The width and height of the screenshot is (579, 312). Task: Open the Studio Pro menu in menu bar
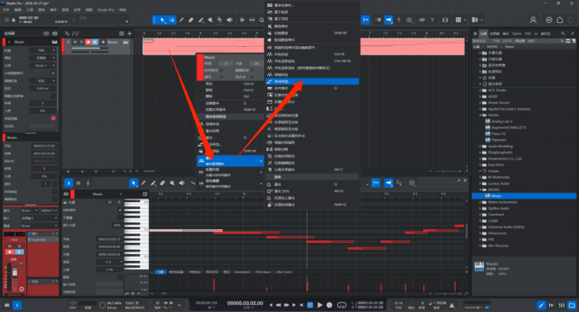click(106, 10)
